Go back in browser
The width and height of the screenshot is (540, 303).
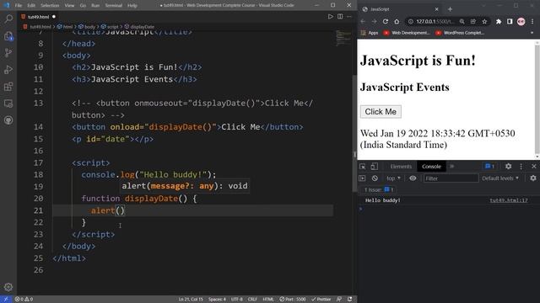(x=363, y=21)
